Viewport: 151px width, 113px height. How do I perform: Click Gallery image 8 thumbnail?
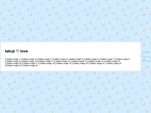(122, 59)
